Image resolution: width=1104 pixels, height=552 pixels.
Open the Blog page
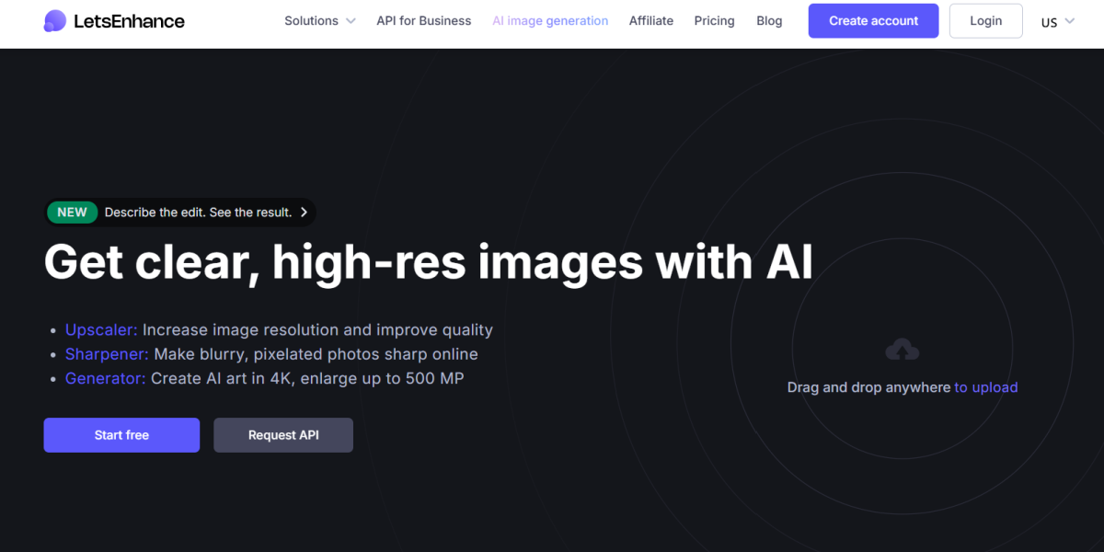click(x=769, y=20)
